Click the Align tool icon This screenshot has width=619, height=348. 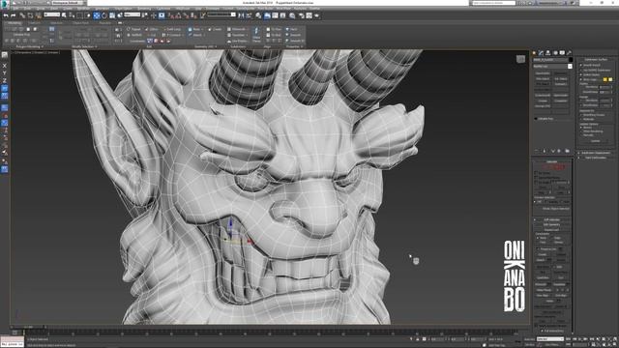249,15
